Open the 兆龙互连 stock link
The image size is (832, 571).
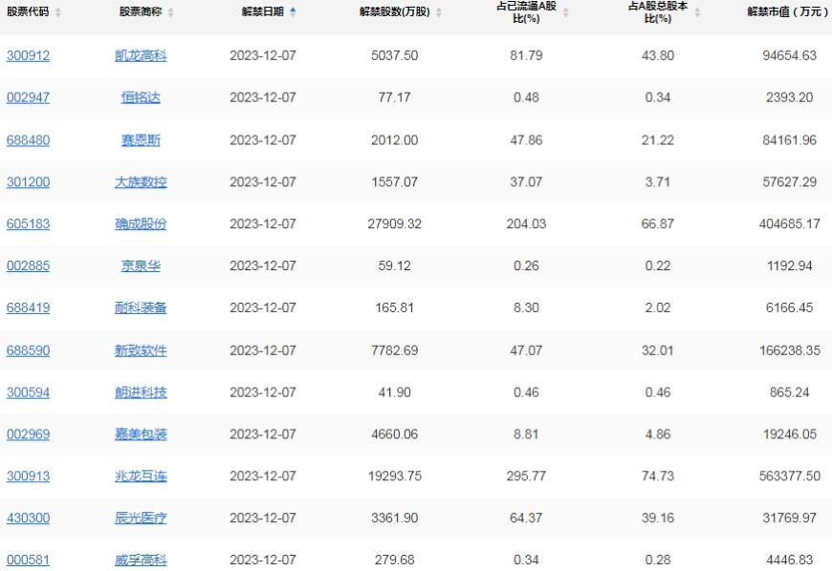point(141,476)
